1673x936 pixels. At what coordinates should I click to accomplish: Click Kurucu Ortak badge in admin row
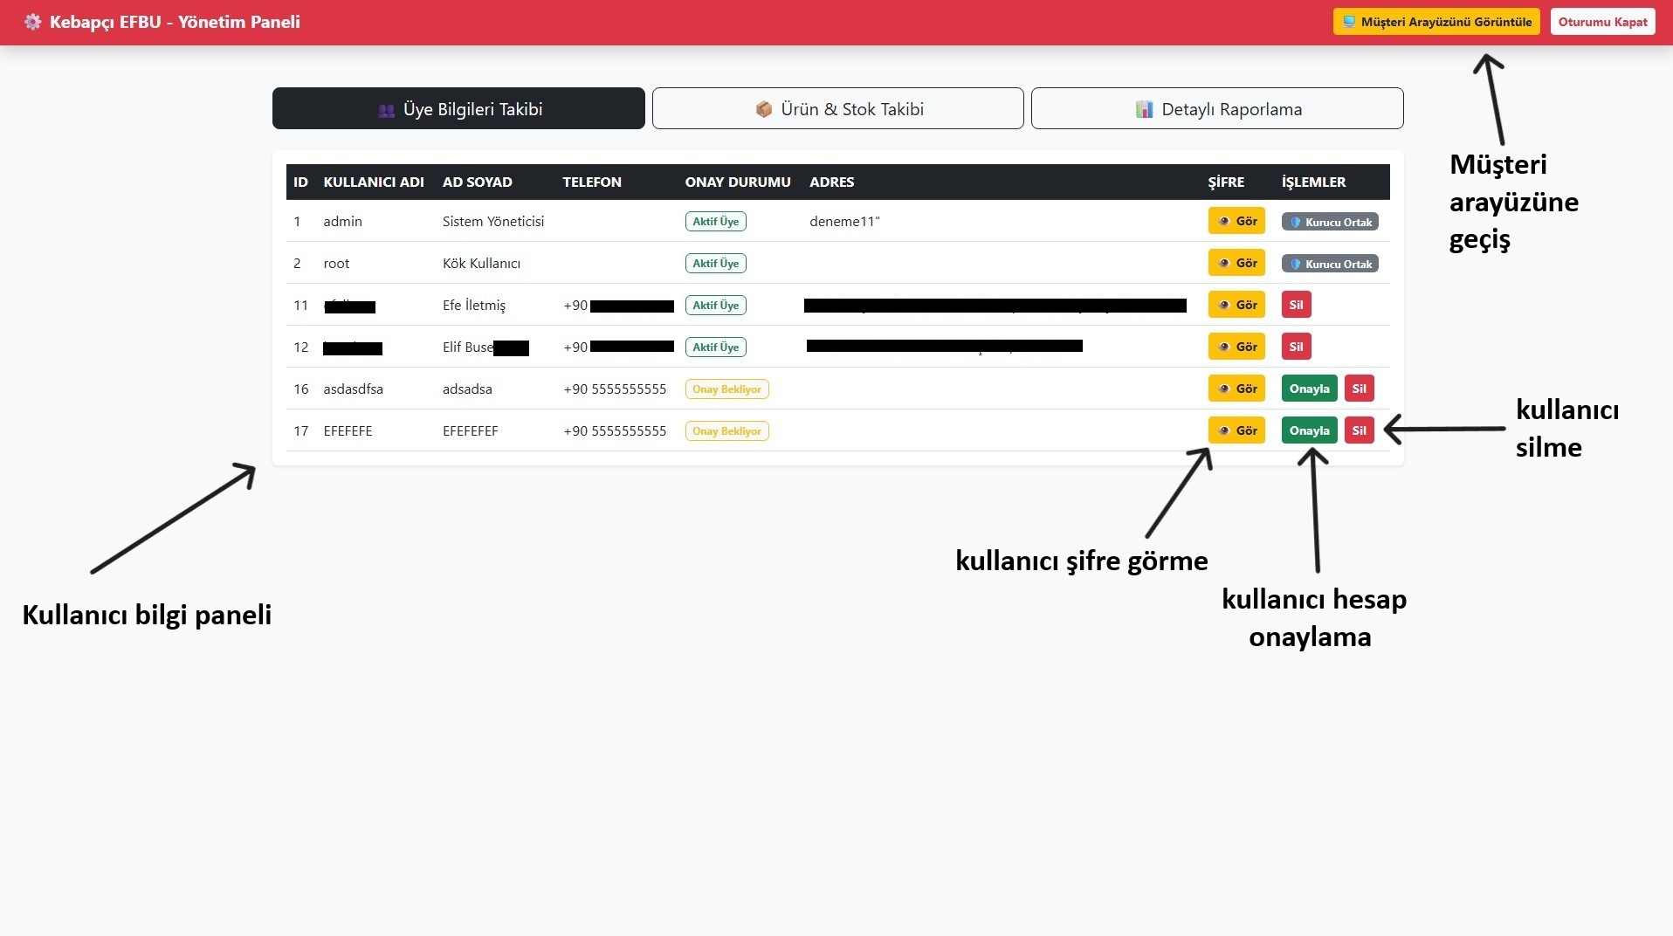point(1330,222)
